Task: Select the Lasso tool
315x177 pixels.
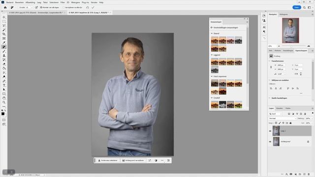Action: pos(4,26)
